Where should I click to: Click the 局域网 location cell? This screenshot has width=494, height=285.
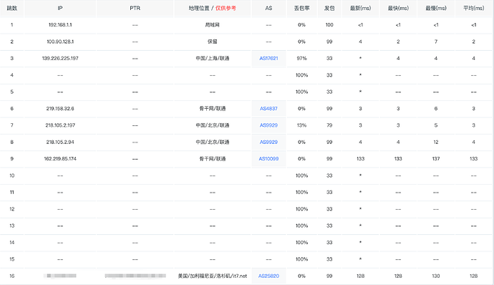click(213, 25)
